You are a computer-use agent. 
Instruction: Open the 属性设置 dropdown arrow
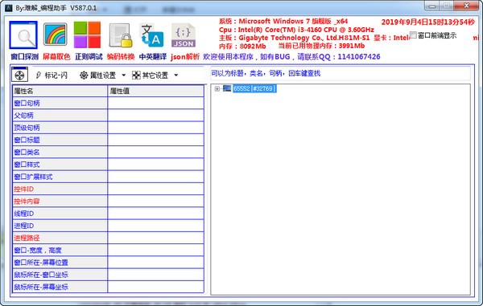(x=123, y=75)
